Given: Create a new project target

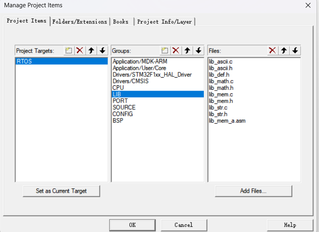Looking at the screenshot, I should [x=69, y=51].
